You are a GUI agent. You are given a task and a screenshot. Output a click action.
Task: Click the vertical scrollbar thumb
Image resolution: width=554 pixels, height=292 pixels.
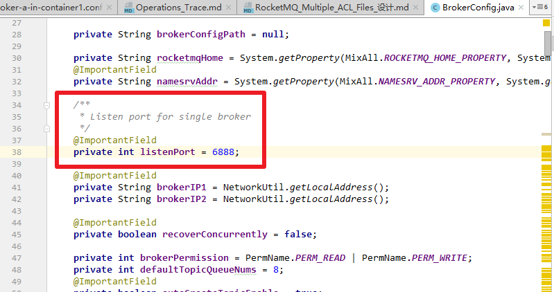(x=548, y=43)
